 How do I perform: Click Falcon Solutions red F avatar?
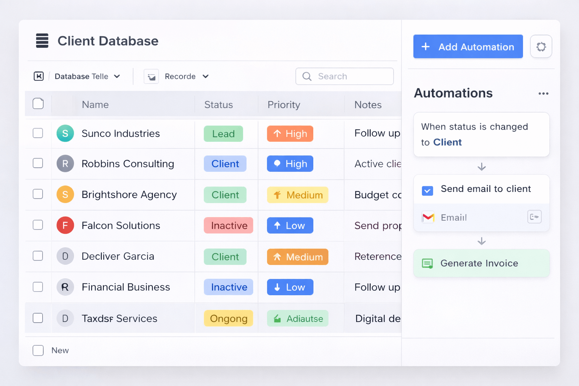tap(65, 225)
